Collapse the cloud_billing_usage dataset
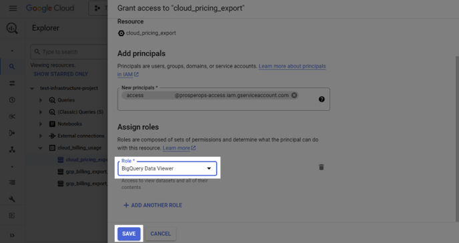459x243 pixels. 40,148
